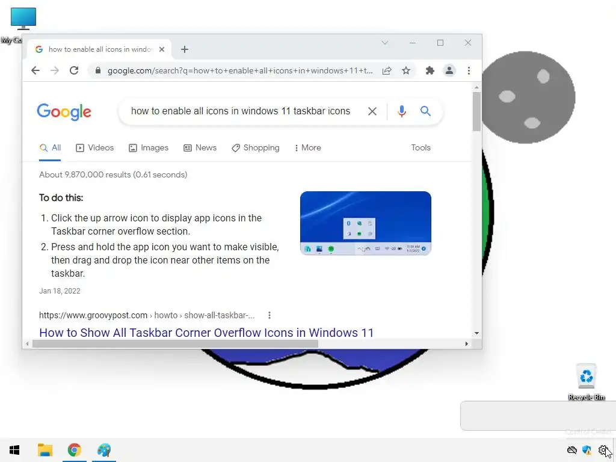The image size is (616, 462).
Task: Click the vertical scrollbar down arrow
Action: pyautogui.click(x=476, y=333)
